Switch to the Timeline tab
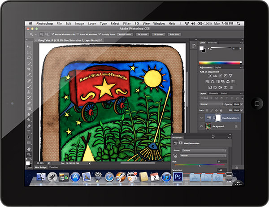269x207 pixels. pyautogui.click(x=53, y=167)
